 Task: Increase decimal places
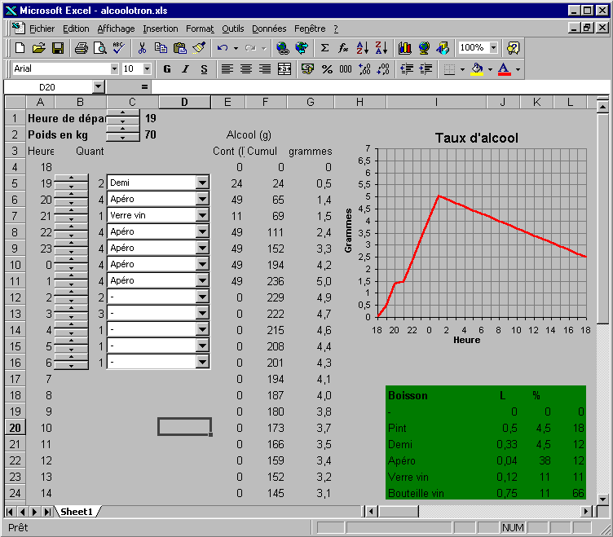[x=364, y=69]
